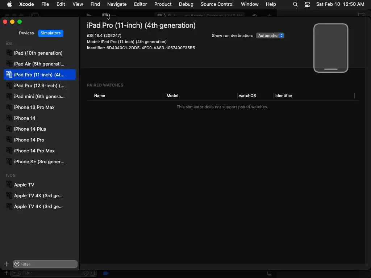Click the simulator Identifier UUID text
This screenshot has height=278, width=371.
point(150,48)
